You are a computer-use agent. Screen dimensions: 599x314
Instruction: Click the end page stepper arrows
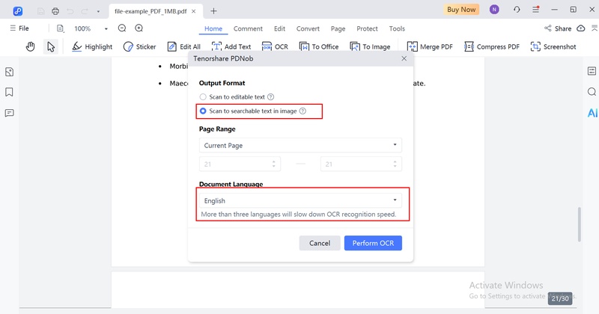point(395,164)
